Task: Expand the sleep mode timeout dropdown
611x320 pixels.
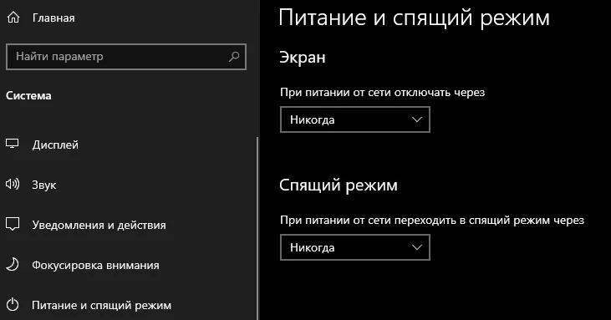Action: click(x=355, y=247)
